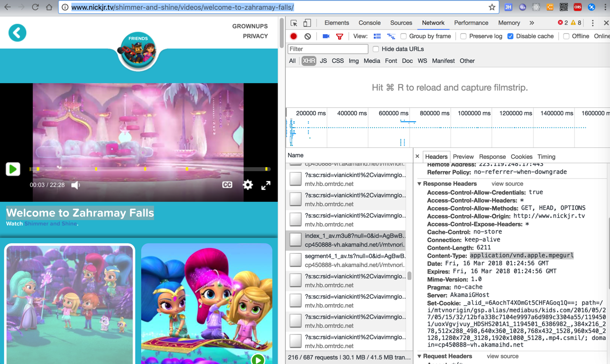The width and height of the screenshot is (610, 364).
Task: Check Hide data URLs
Action: click(376, 49)
